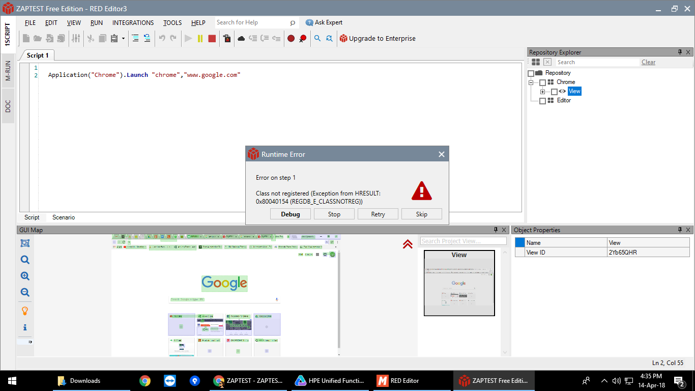
Task: Click the GUI Map zoom in icon
Action: (x=25, y=276)
